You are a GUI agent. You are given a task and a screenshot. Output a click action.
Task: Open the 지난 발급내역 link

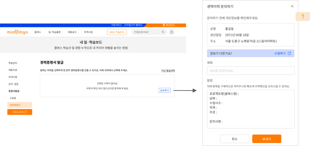point(168,71)
